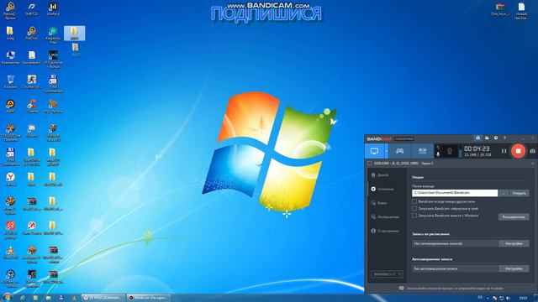Enable 'Bandicam всегда поверх других окон' checkbox
538x302 pixels.
click(414, 201)
